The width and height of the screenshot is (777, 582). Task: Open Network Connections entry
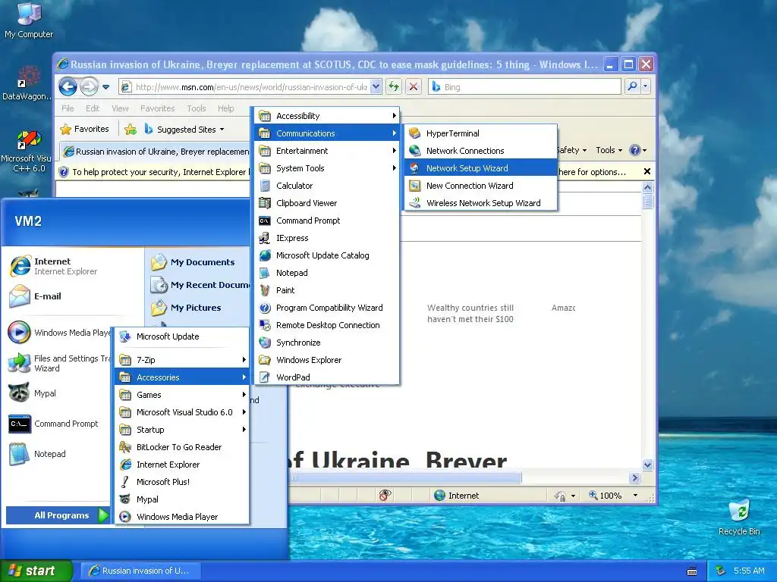click(x=480, y=151)
